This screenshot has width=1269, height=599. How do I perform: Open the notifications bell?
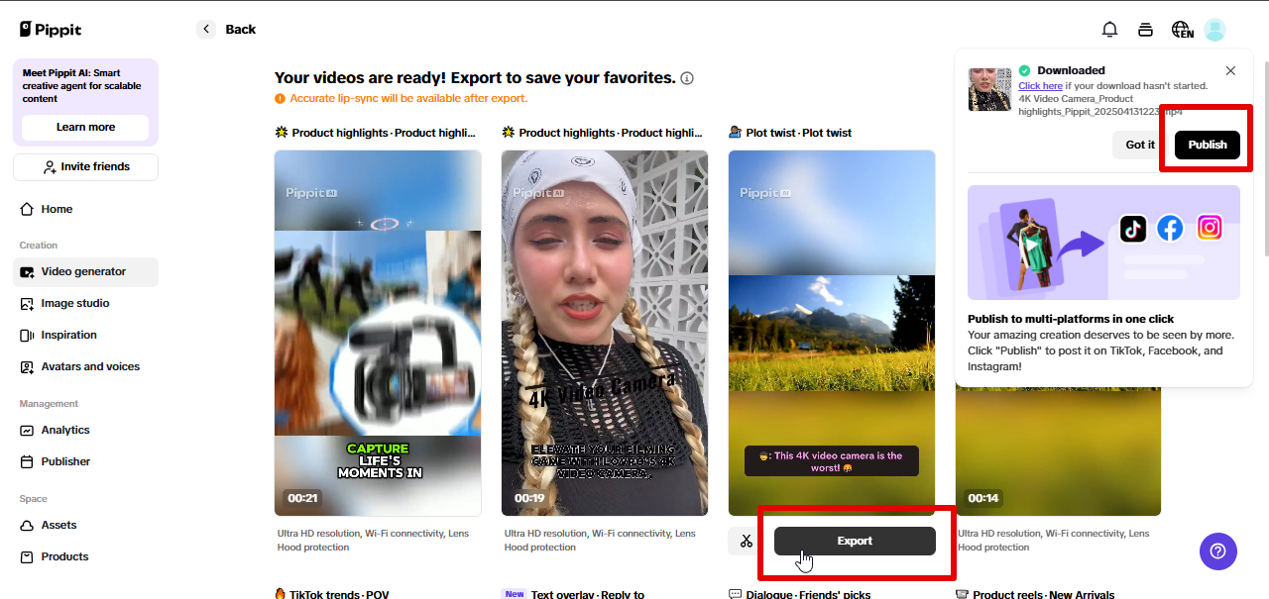1109,29
